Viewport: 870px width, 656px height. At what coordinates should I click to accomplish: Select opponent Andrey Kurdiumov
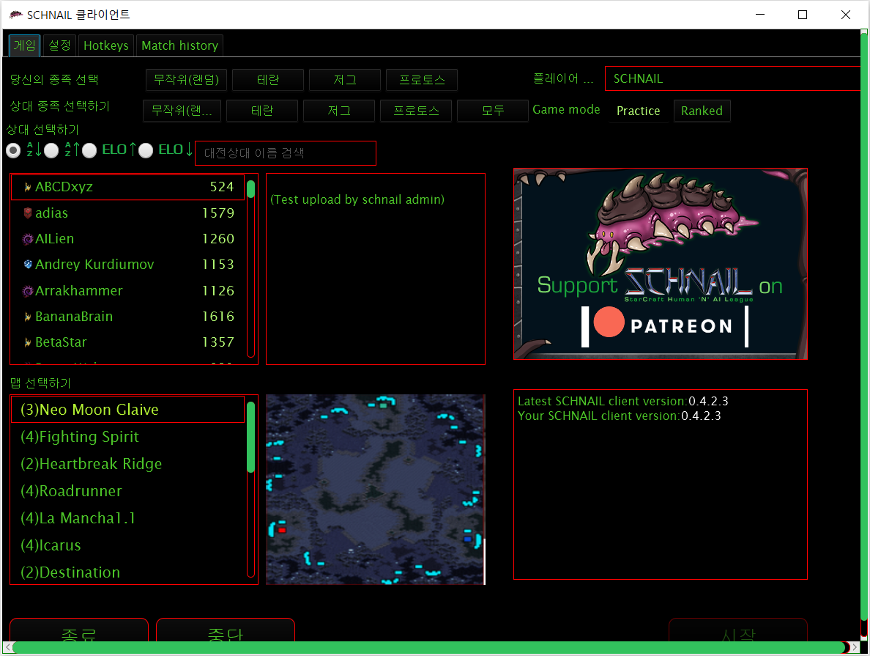click(x=127, y=265)
